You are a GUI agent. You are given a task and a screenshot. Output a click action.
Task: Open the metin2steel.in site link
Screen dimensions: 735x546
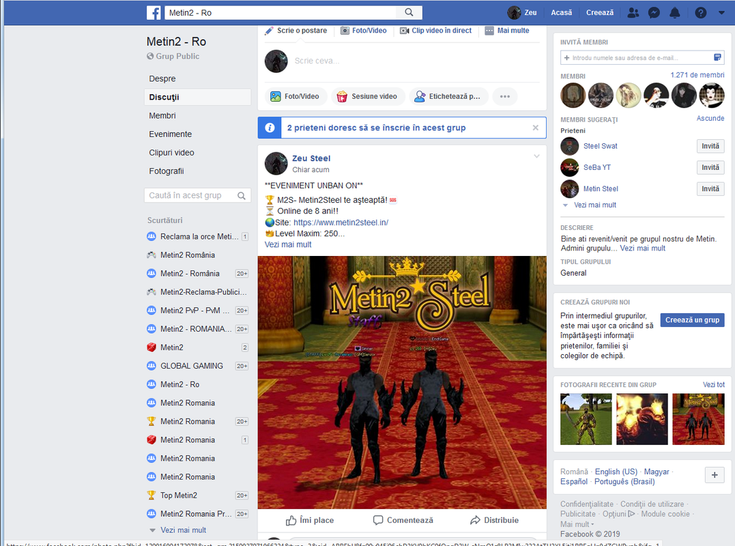pyautogui.click(x=341, y=222)
